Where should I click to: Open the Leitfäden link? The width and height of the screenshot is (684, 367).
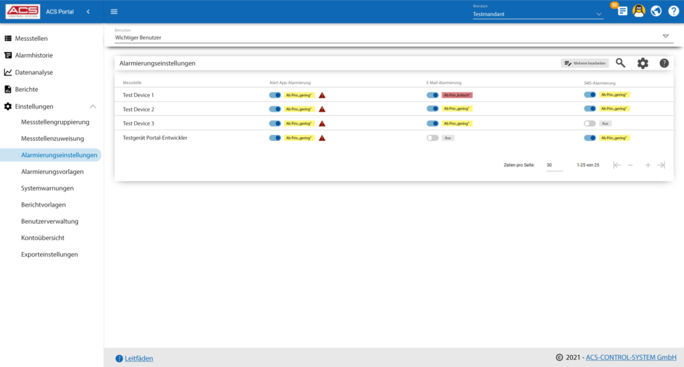pyautogui.click(x=139, y=358)
